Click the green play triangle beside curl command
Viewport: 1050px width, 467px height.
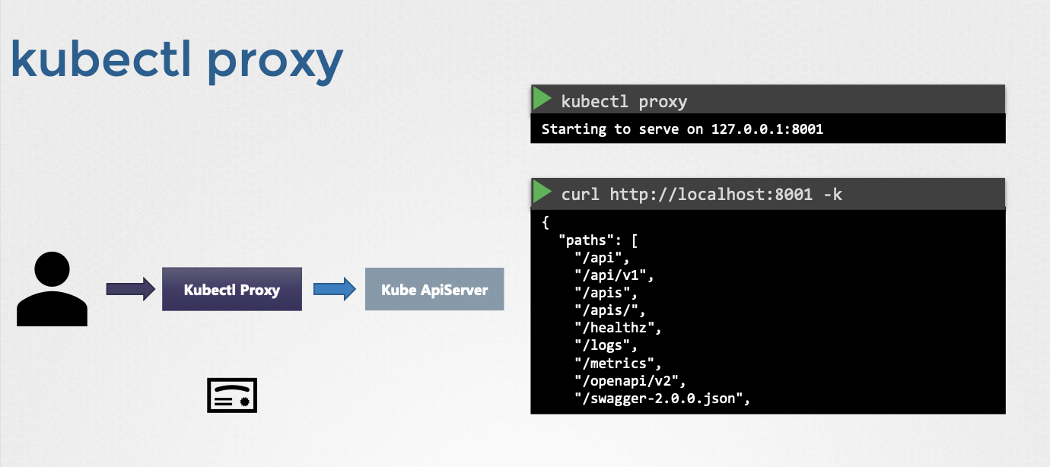tap(542, 192)
